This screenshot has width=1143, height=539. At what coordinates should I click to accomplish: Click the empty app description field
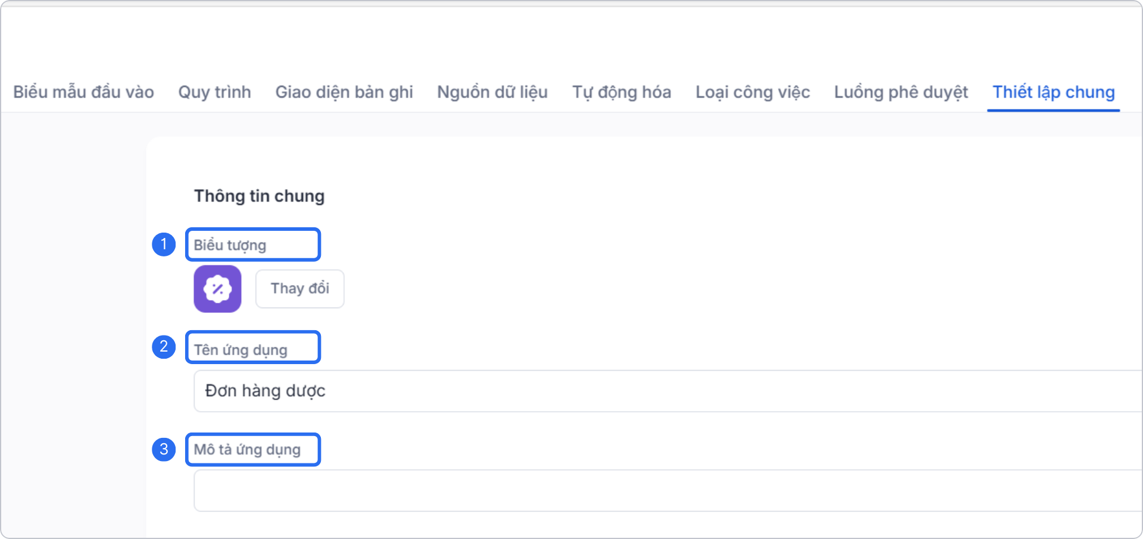tap(668, 490)
